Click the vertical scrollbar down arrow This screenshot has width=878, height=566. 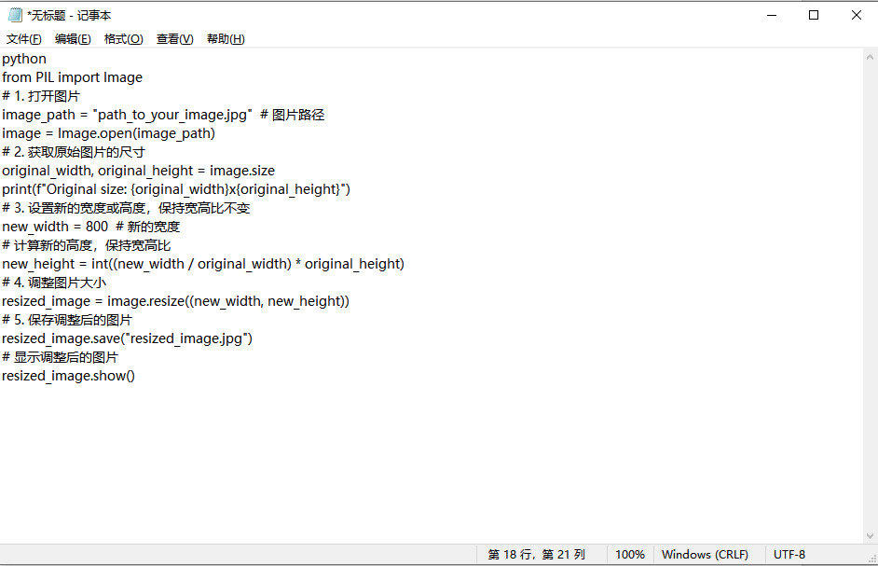tap(870, 536)
